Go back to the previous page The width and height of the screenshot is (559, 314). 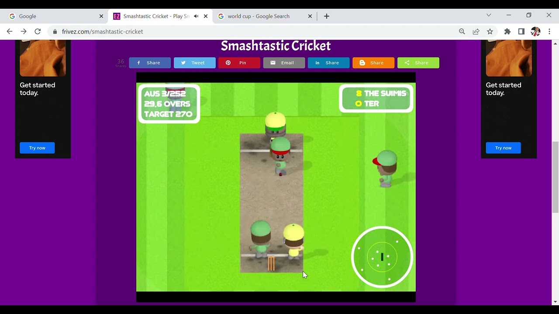(10, 31)
